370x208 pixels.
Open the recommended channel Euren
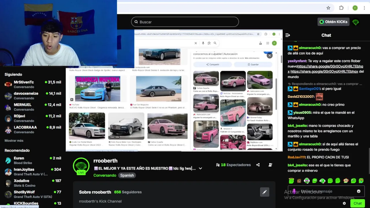(x=33, y=160)
